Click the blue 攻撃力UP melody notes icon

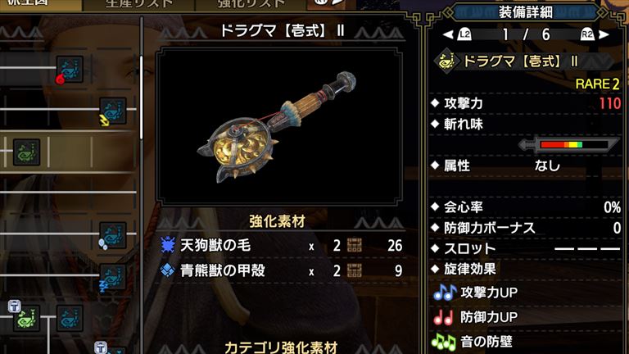[x=445, y=293]
